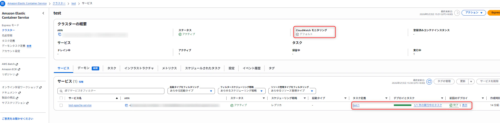Viewport: 500px width, 123px height.
Task: Select 名前空間 in sidebar
Action: coord(7,36)
